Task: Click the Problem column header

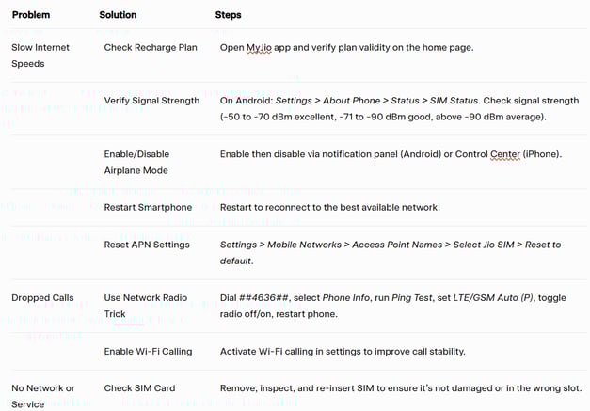Action: point(31,15)
